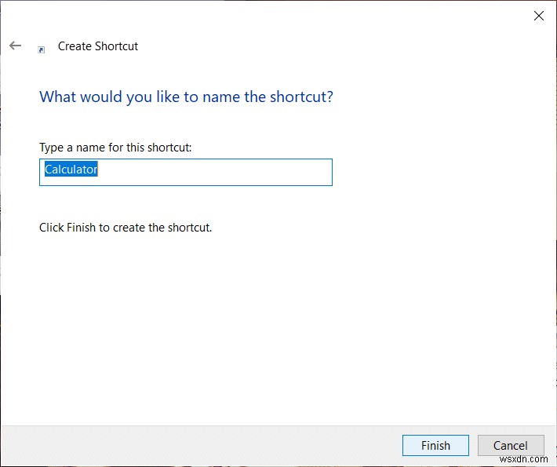557x467 pixels.
Task: Click the shortcut icon beside Create Shortcut
Action: click(x=42, y=49)
